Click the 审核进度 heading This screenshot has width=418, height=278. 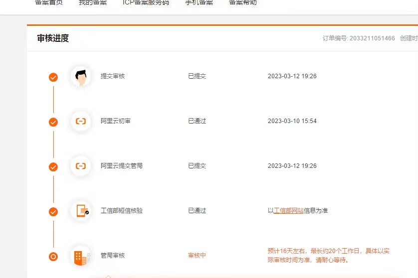pos(53,38)
